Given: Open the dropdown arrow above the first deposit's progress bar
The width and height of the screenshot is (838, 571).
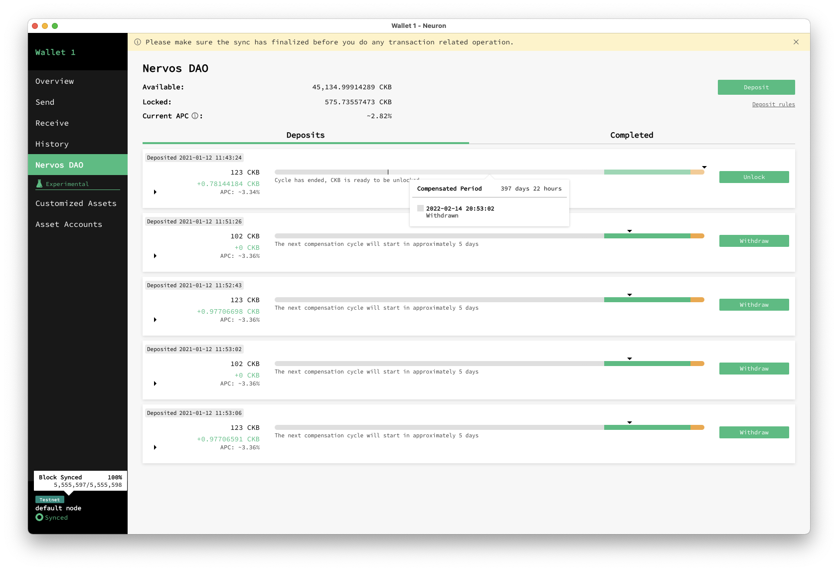Looking at the screenshot, I should [x=704, y=167].
